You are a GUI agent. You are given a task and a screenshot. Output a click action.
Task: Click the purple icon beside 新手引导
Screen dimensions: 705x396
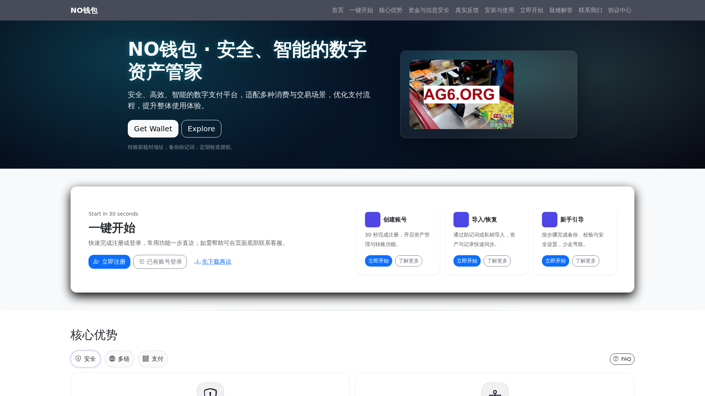coord(550,220)
